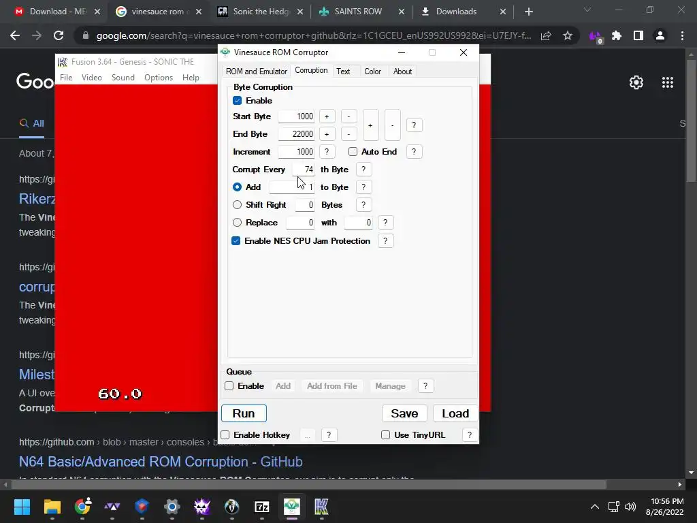Open Kega Fusion from taskbar
This screenshot has width=697, height=523.
click(x=321, y=507)
